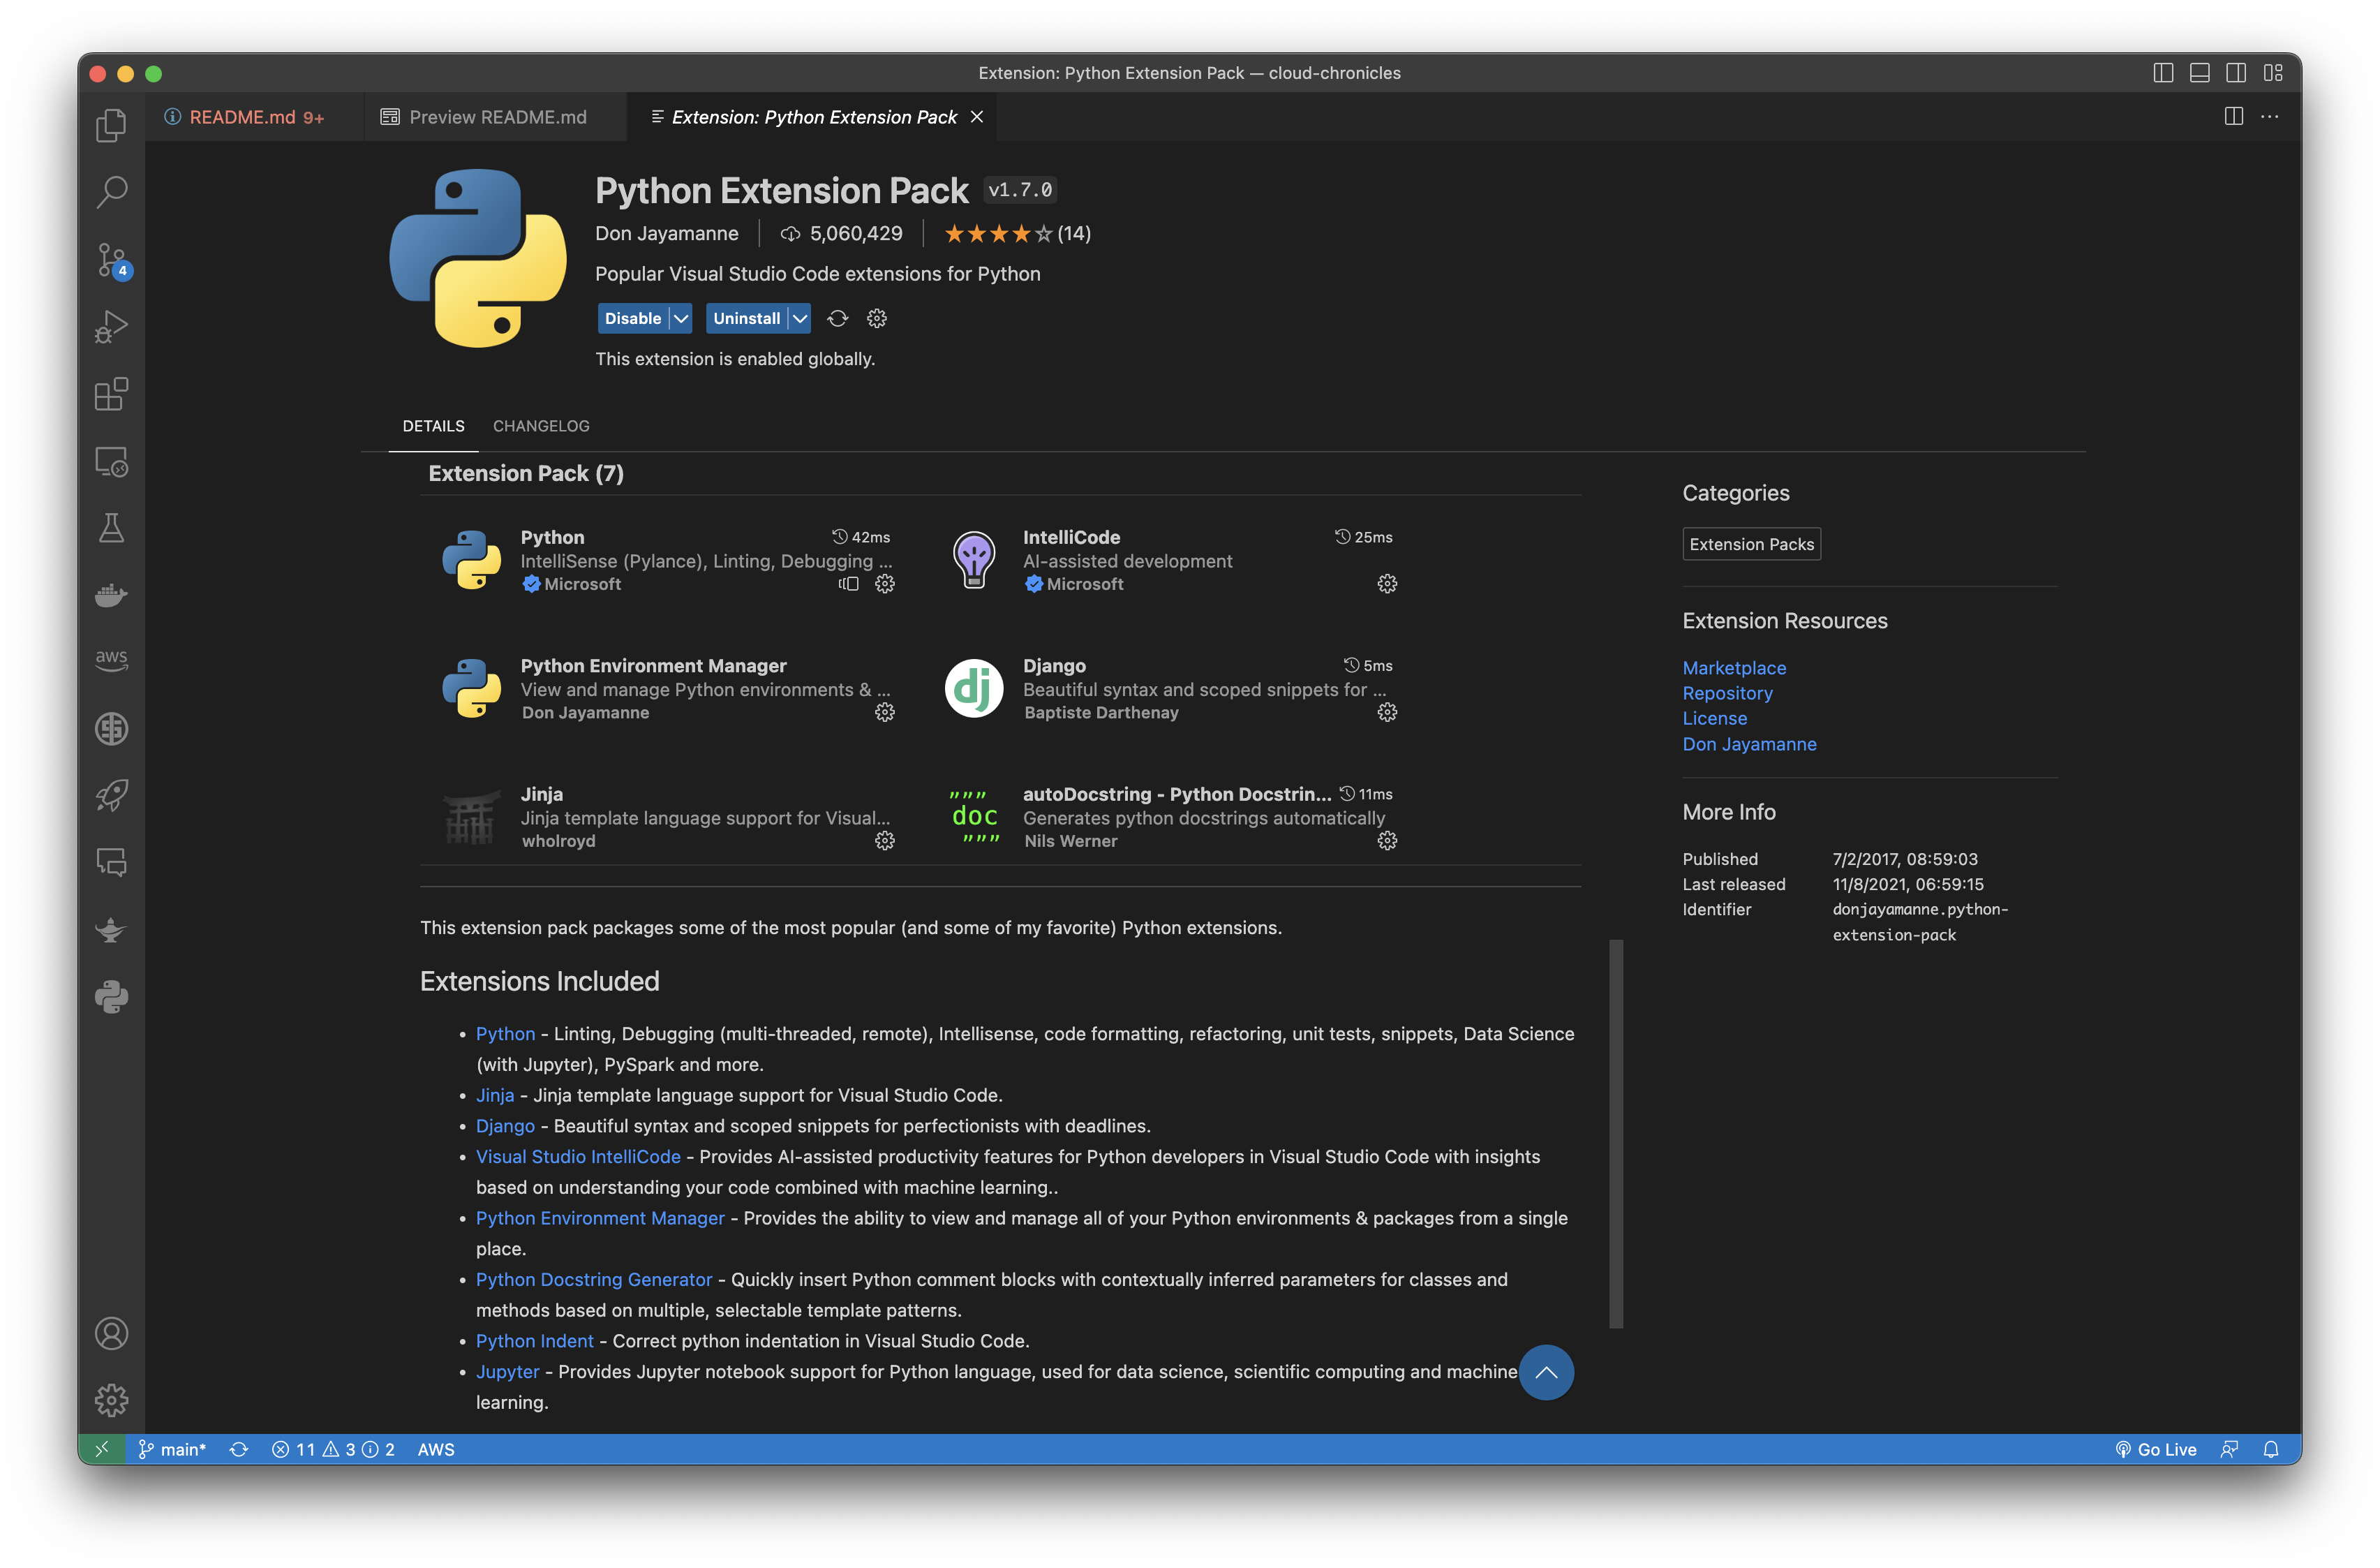
Task: Uninstall the Python Extension Pack
Action: tap(746, 318)
